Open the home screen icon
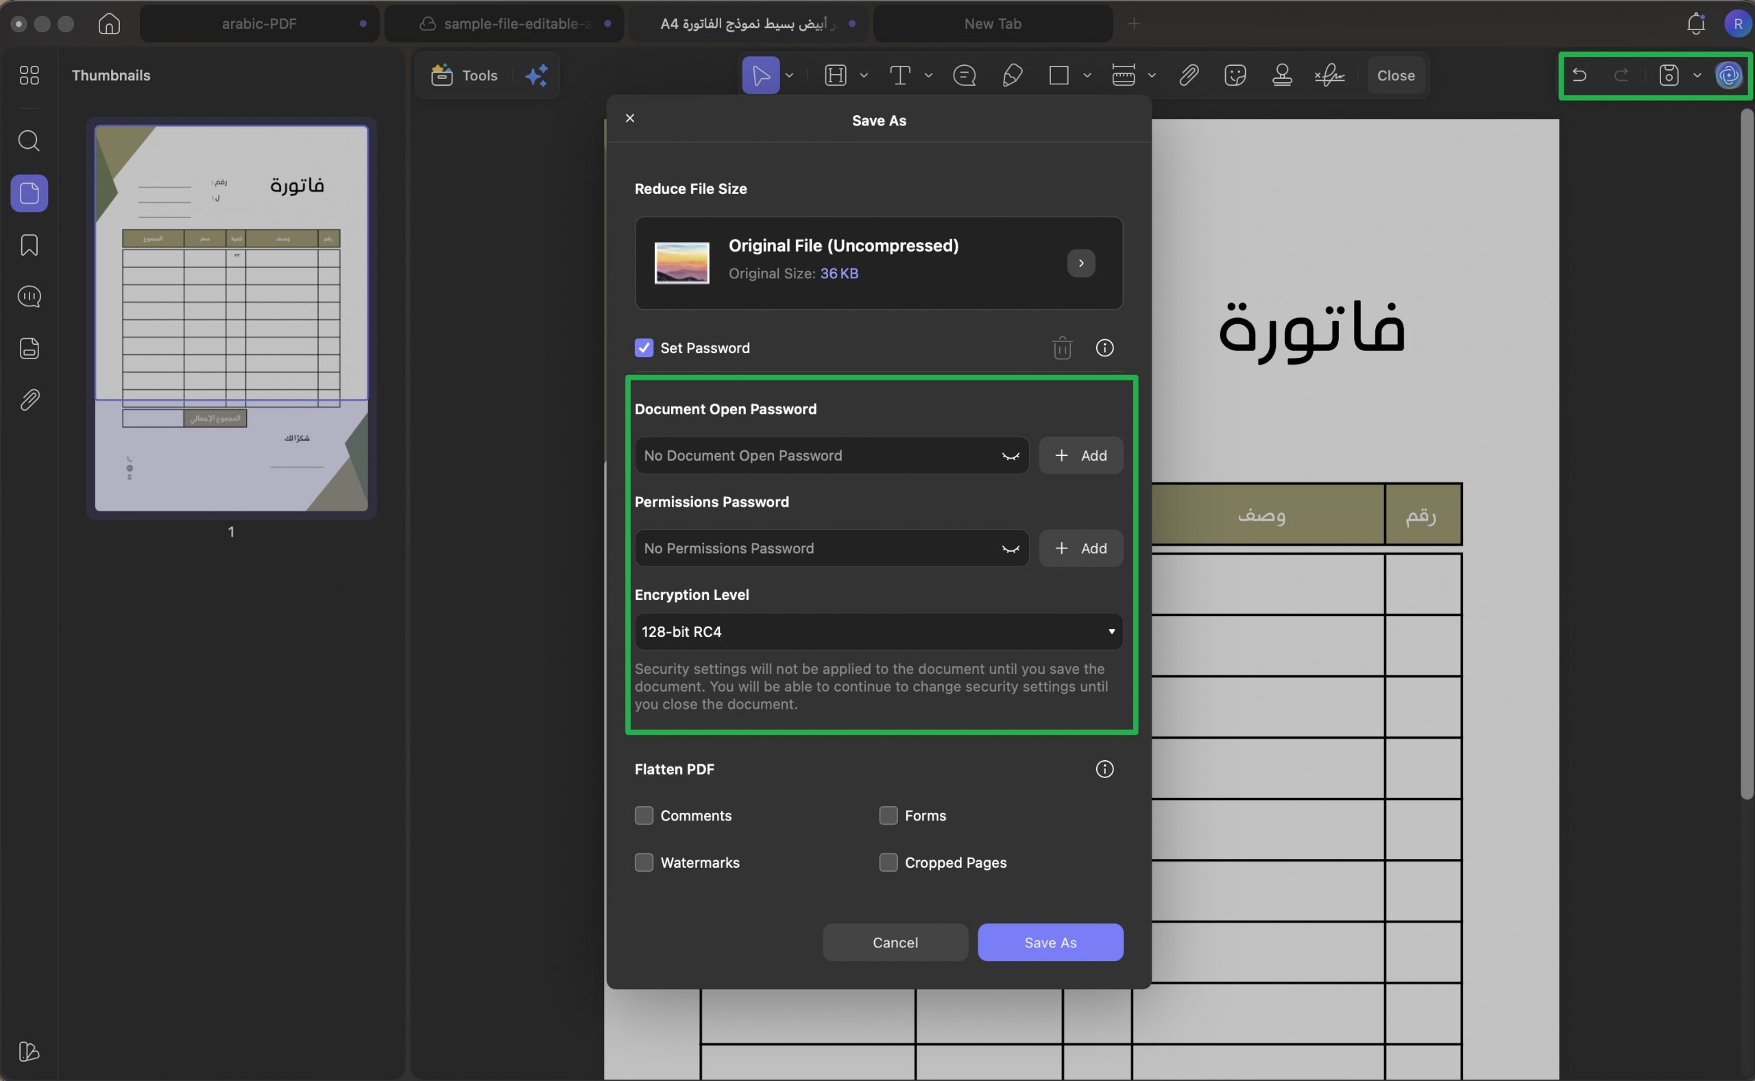 coord(109,23)
